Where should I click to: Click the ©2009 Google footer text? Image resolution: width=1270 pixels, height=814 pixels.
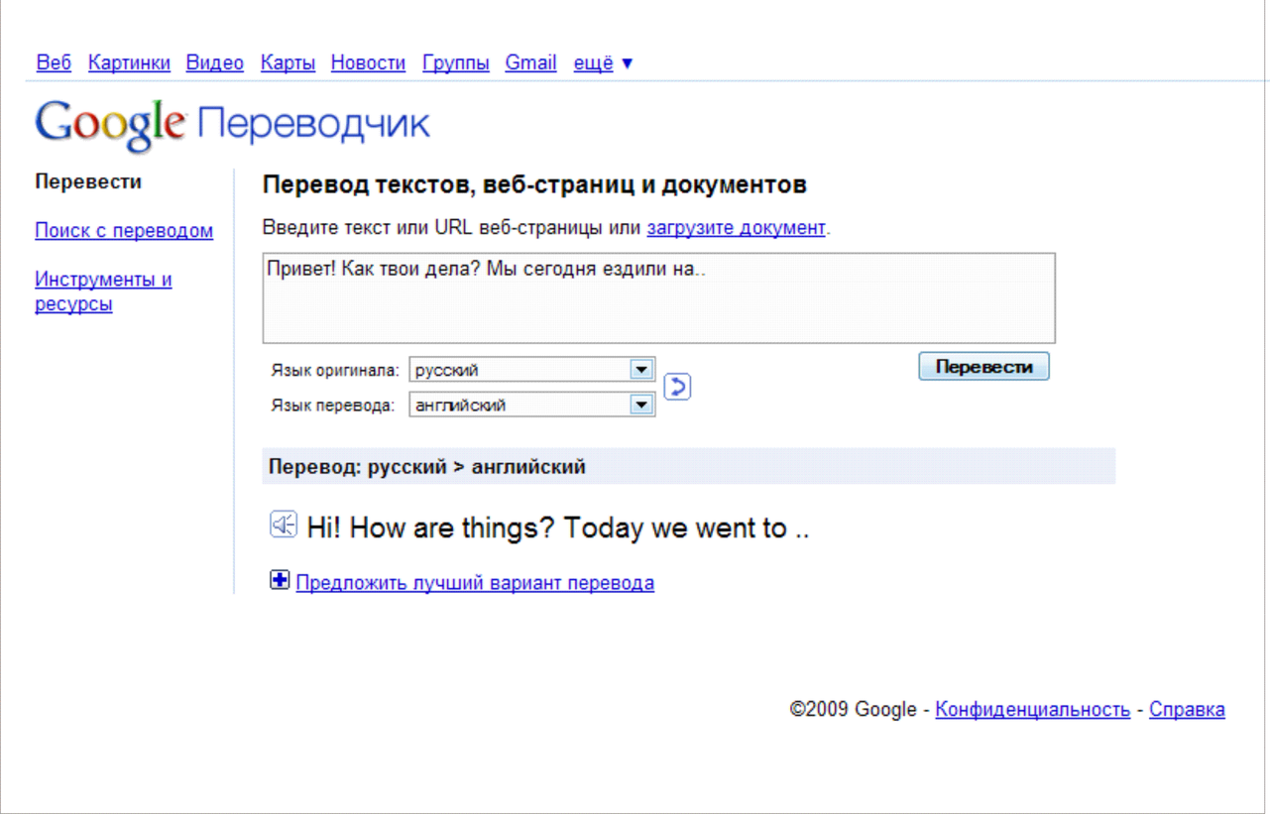click(853, 710)
